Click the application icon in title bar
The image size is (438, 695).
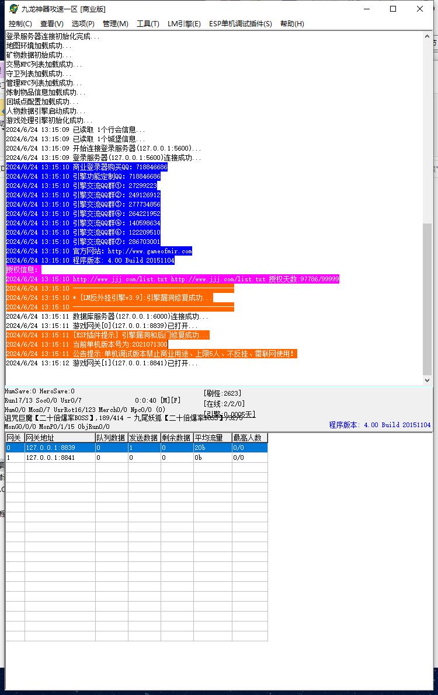(14, 9)
